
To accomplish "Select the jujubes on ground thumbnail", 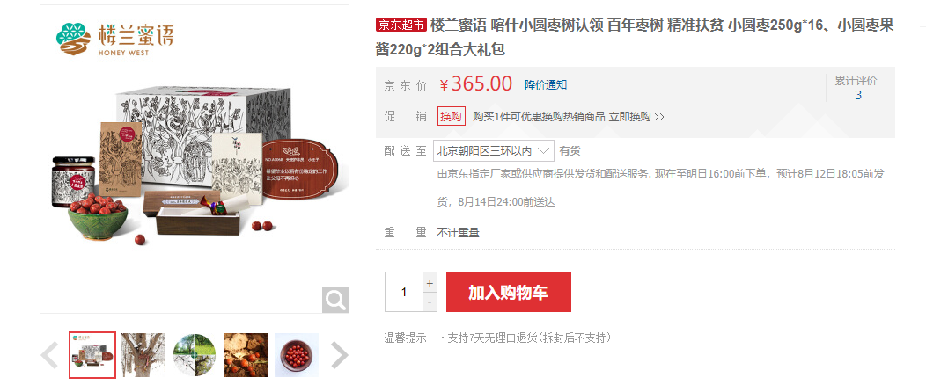I will coord(246,355).
